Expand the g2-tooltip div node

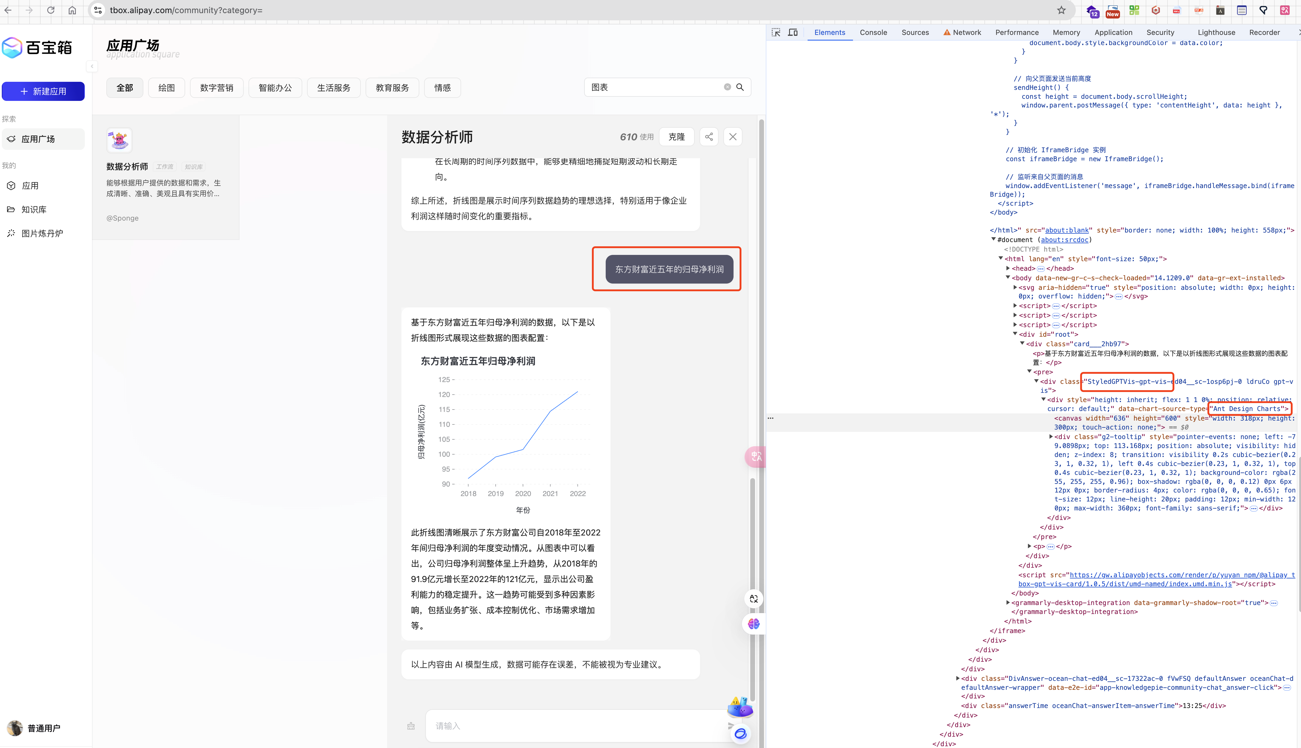[1051, 437]
